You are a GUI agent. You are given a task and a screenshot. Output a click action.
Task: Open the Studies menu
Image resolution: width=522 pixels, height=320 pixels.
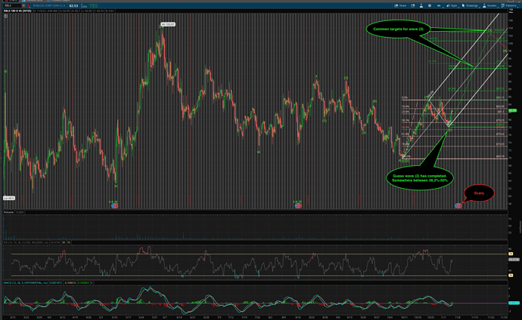(x=490, y=4)
